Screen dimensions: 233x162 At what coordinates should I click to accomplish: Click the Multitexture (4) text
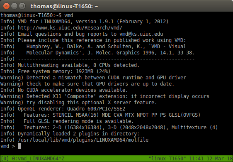194,128
